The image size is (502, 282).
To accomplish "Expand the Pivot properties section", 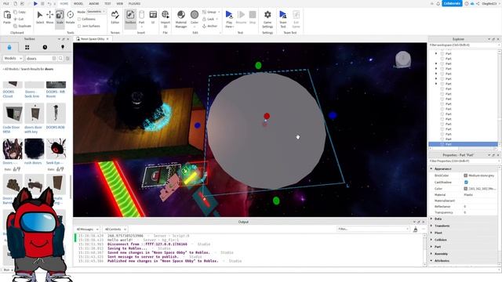I will click(x=431, y=233).
